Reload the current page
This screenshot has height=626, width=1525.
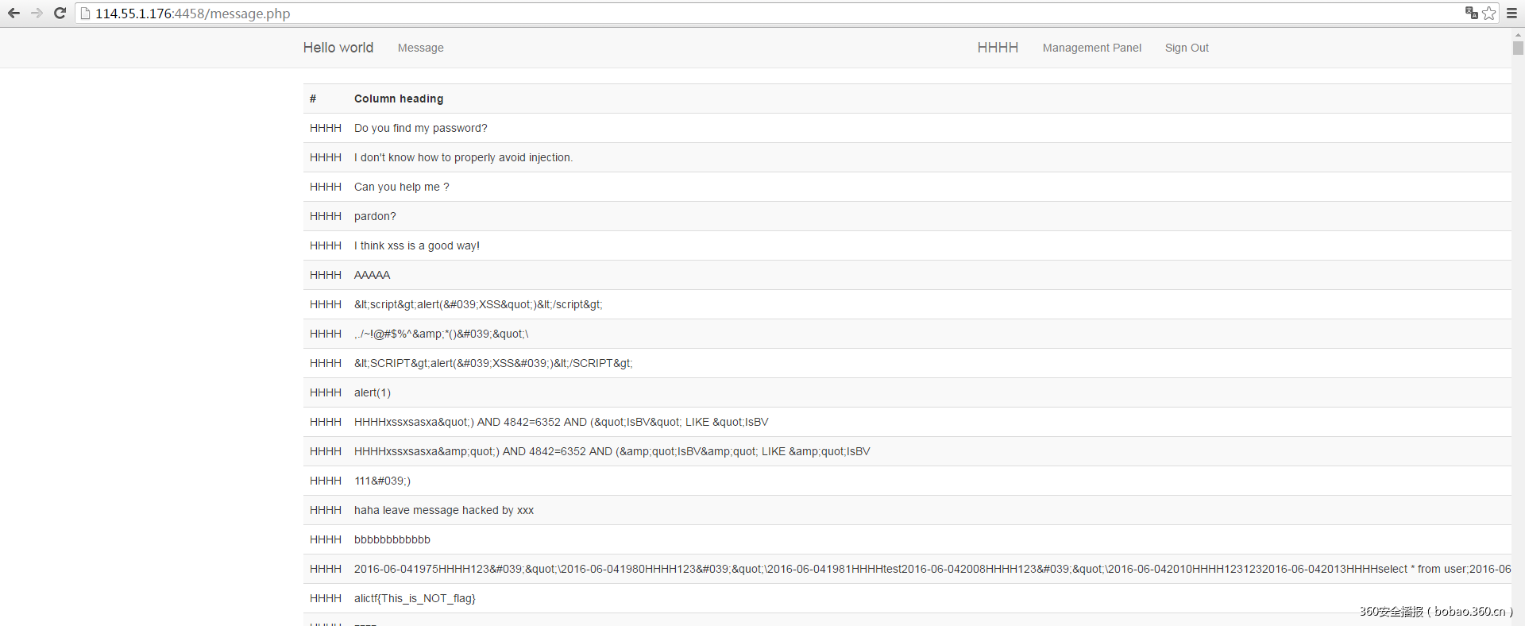(x=60, y=14)
